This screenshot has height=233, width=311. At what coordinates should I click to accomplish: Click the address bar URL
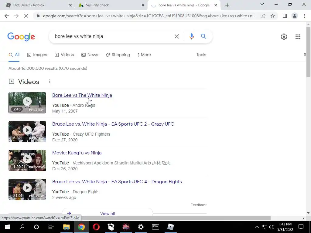click(150, 16)
